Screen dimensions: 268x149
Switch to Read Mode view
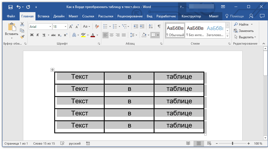point(188,143)
